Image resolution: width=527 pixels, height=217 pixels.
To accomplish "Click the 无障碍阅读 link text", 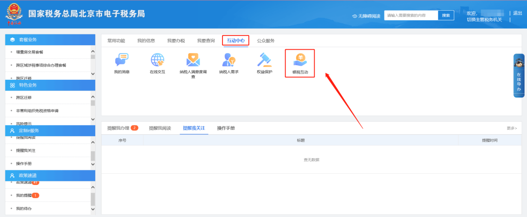I will point(369,16).
